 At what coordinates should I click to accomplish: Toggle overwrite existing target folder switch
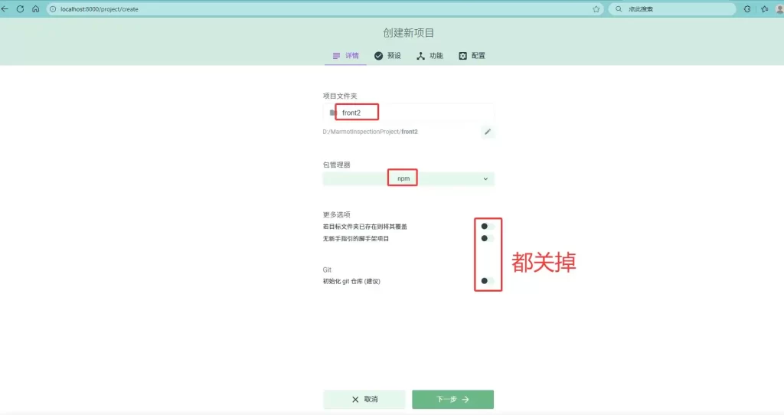(x=487, y=226)
